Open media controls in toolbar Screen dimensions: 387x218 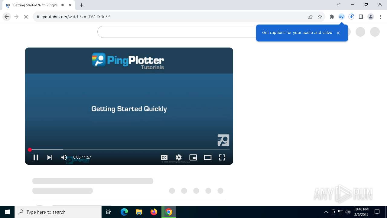(342, 17)
